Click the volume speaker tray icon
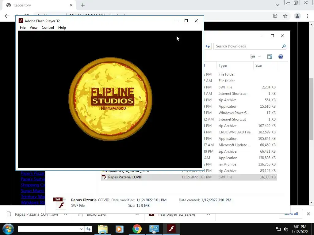The width and height of the screenshot is (314, 235). [286, 229]
